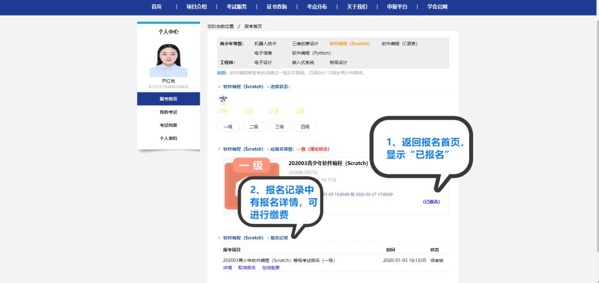Click the orange 一级 exam card image
This screenshot has width=599, height=283.
click(252, 183)
